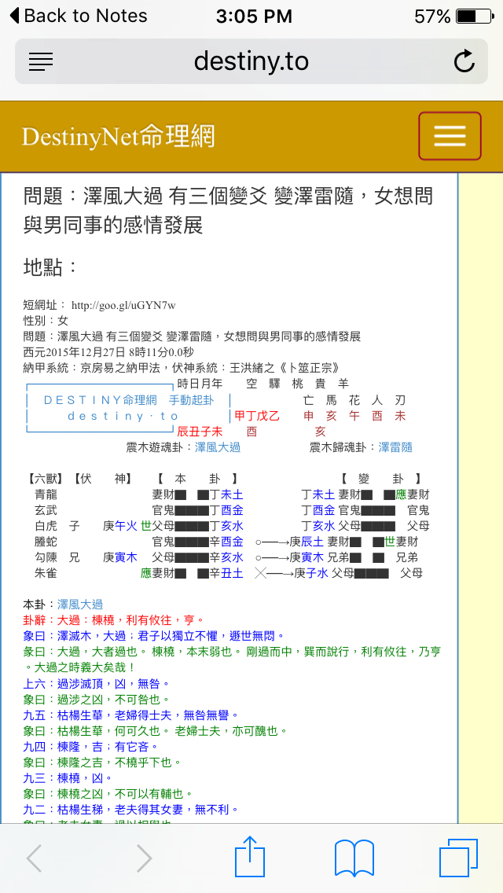Open the Share sheet icon
Image resolution: width=503 pixels, height=893 pixels.
(x=250, y=857)
